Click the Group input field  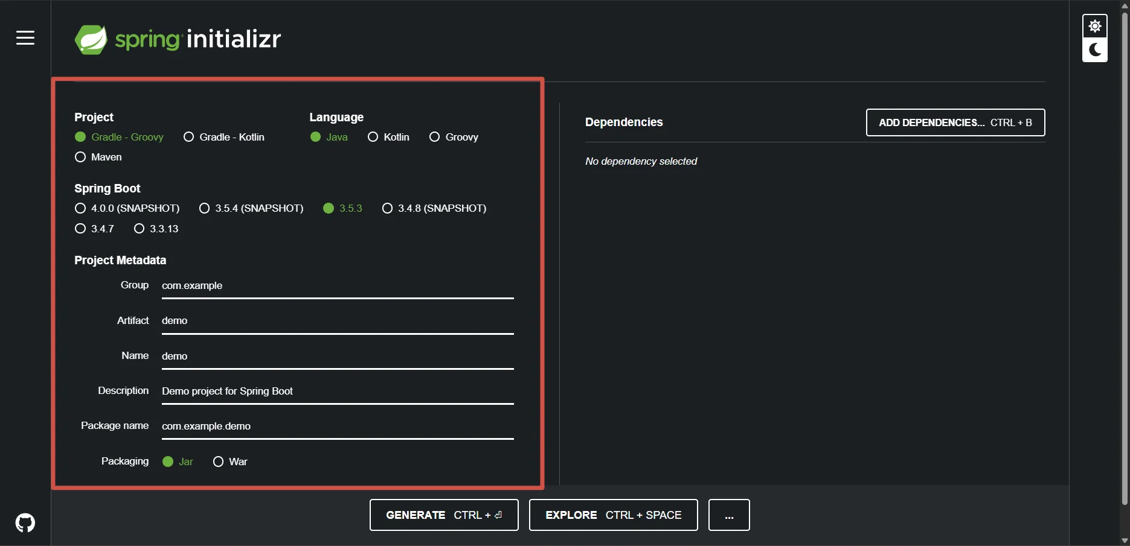(338, 286)
